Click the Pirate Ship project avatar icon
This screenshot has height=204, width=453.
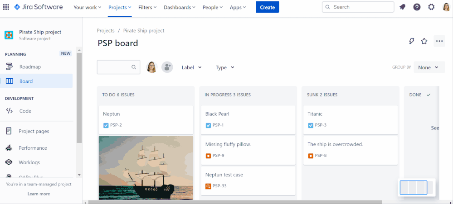(9, 35)
